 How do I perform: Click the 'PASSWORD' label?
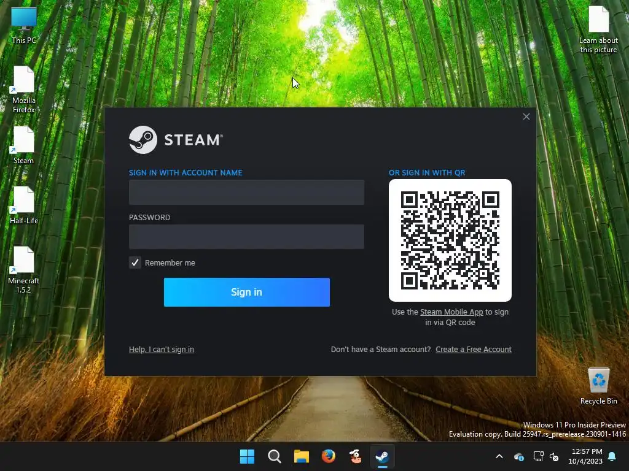click(x=149, y=218)
